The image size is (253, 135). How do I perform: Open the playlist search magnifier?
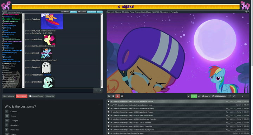click(109, 96)
